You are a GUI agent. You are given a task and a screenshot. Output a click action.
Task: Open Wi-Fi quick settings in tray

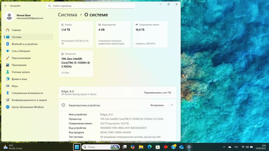pos(243,147)
